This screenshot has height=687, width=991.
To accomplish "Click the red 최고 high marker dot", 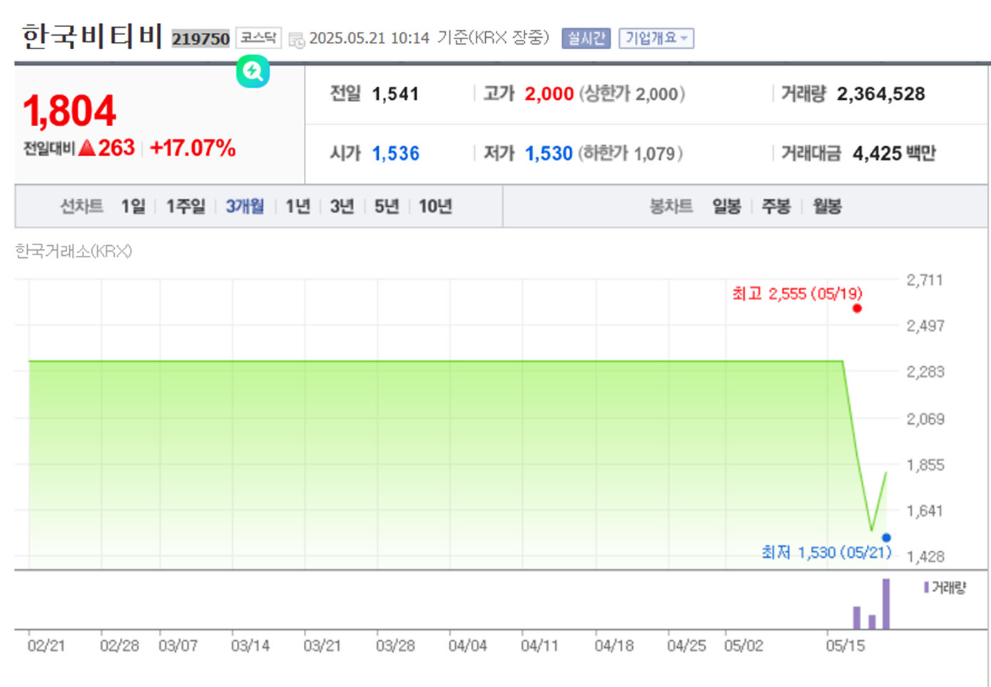I will tap(857, 309).
